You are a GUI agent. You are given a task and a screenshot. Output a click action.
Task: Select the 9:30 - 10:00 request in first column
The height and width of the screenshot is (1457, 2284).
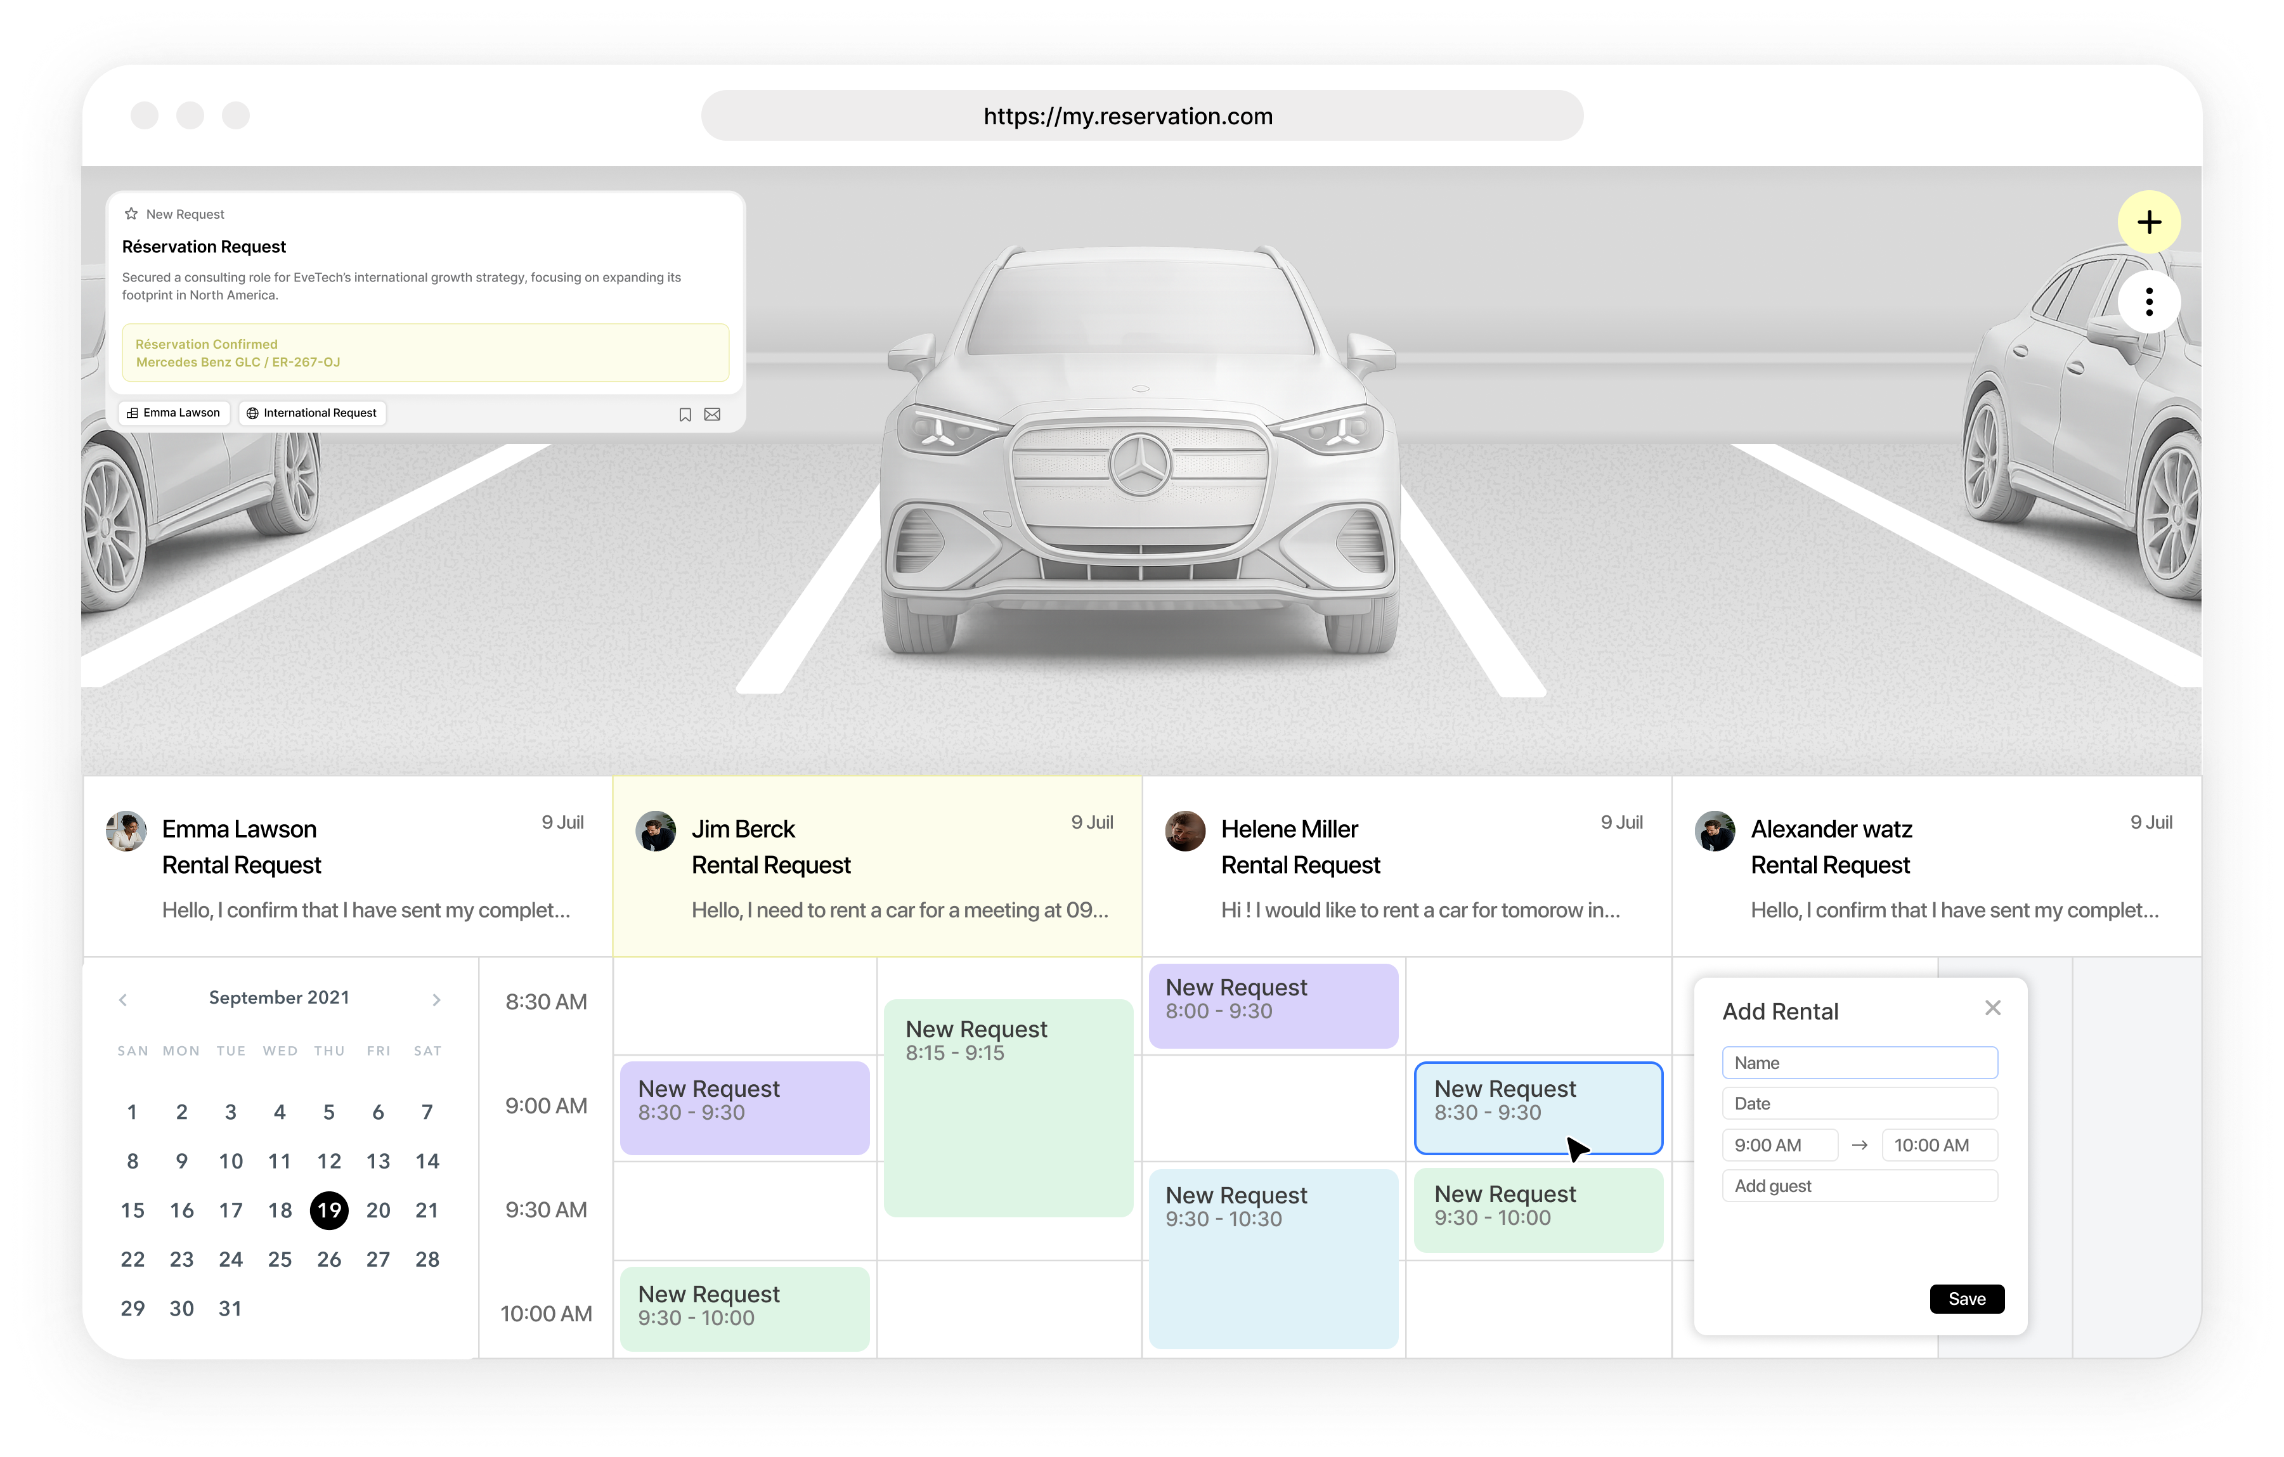tap(744, 1309)
